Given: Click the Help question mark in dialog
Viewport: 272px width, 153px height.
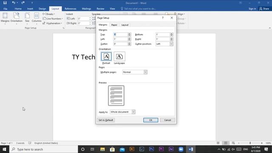Looking at the screenshot, I should (163, 18).
